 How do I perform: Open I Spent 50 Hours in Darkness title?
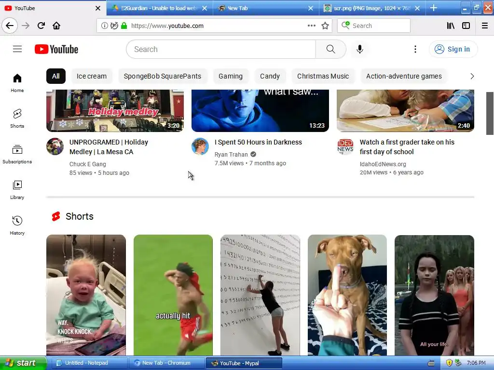pos(259,142)
